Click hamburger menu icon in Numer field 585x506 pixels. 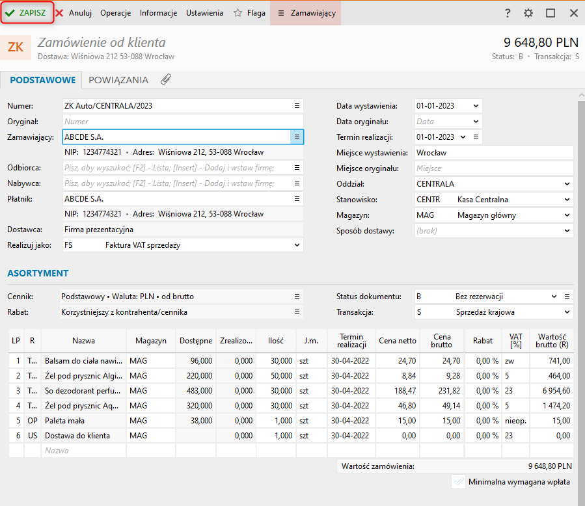pyautogui.click(x=297, y=105)
